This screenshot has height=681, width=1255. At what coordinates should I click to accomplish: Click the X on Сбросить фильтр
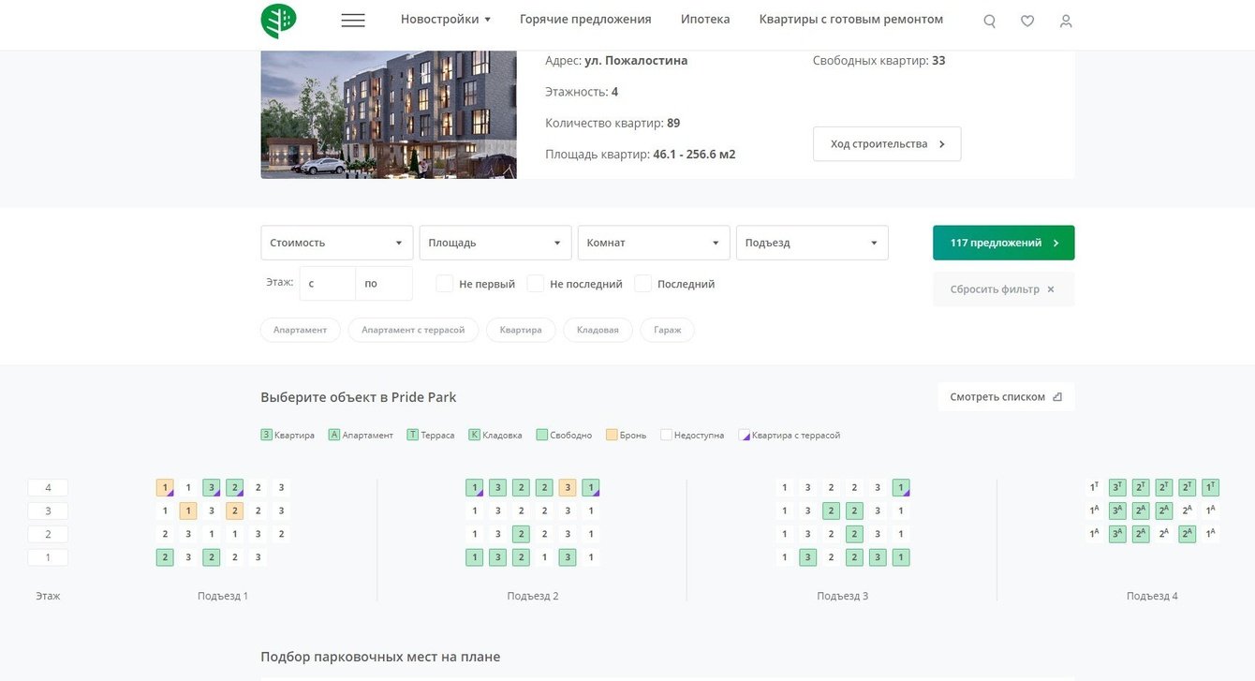click(1051, 289)
